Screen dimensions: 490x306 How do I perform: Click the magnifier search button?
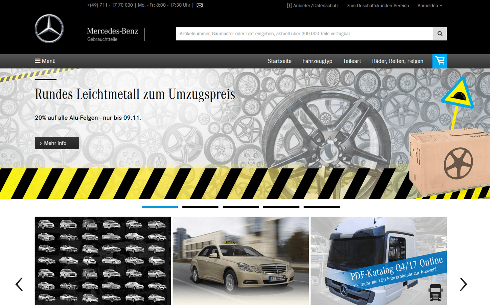(440, 34)
